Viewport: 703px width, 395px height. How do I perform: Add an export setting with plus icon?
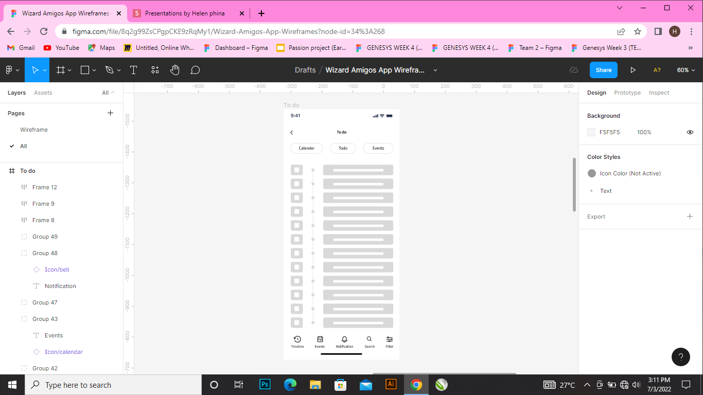tap(690, 217)
